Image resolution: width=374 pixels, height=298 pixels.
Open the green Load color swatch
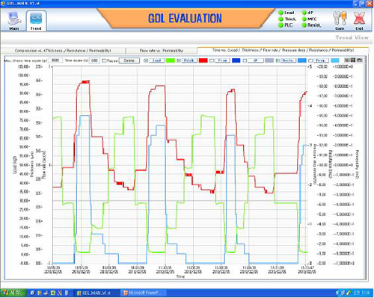point(171,60)
